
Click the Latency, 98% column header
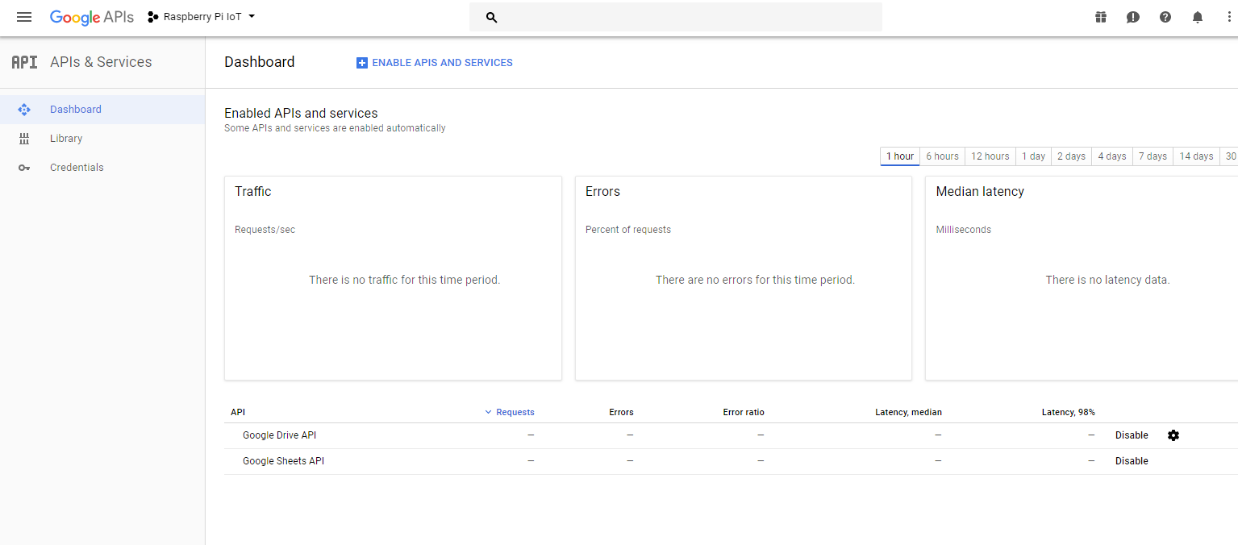pos(1068,412)
